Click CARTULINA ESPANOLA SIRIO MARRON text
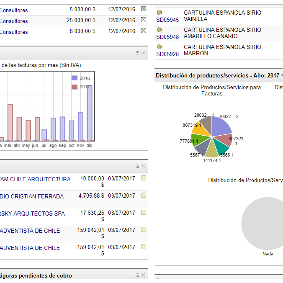 [222, 50]
